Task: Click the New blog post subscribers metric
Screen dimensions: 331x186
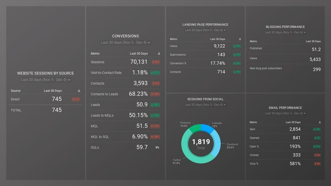Action: 266,68
